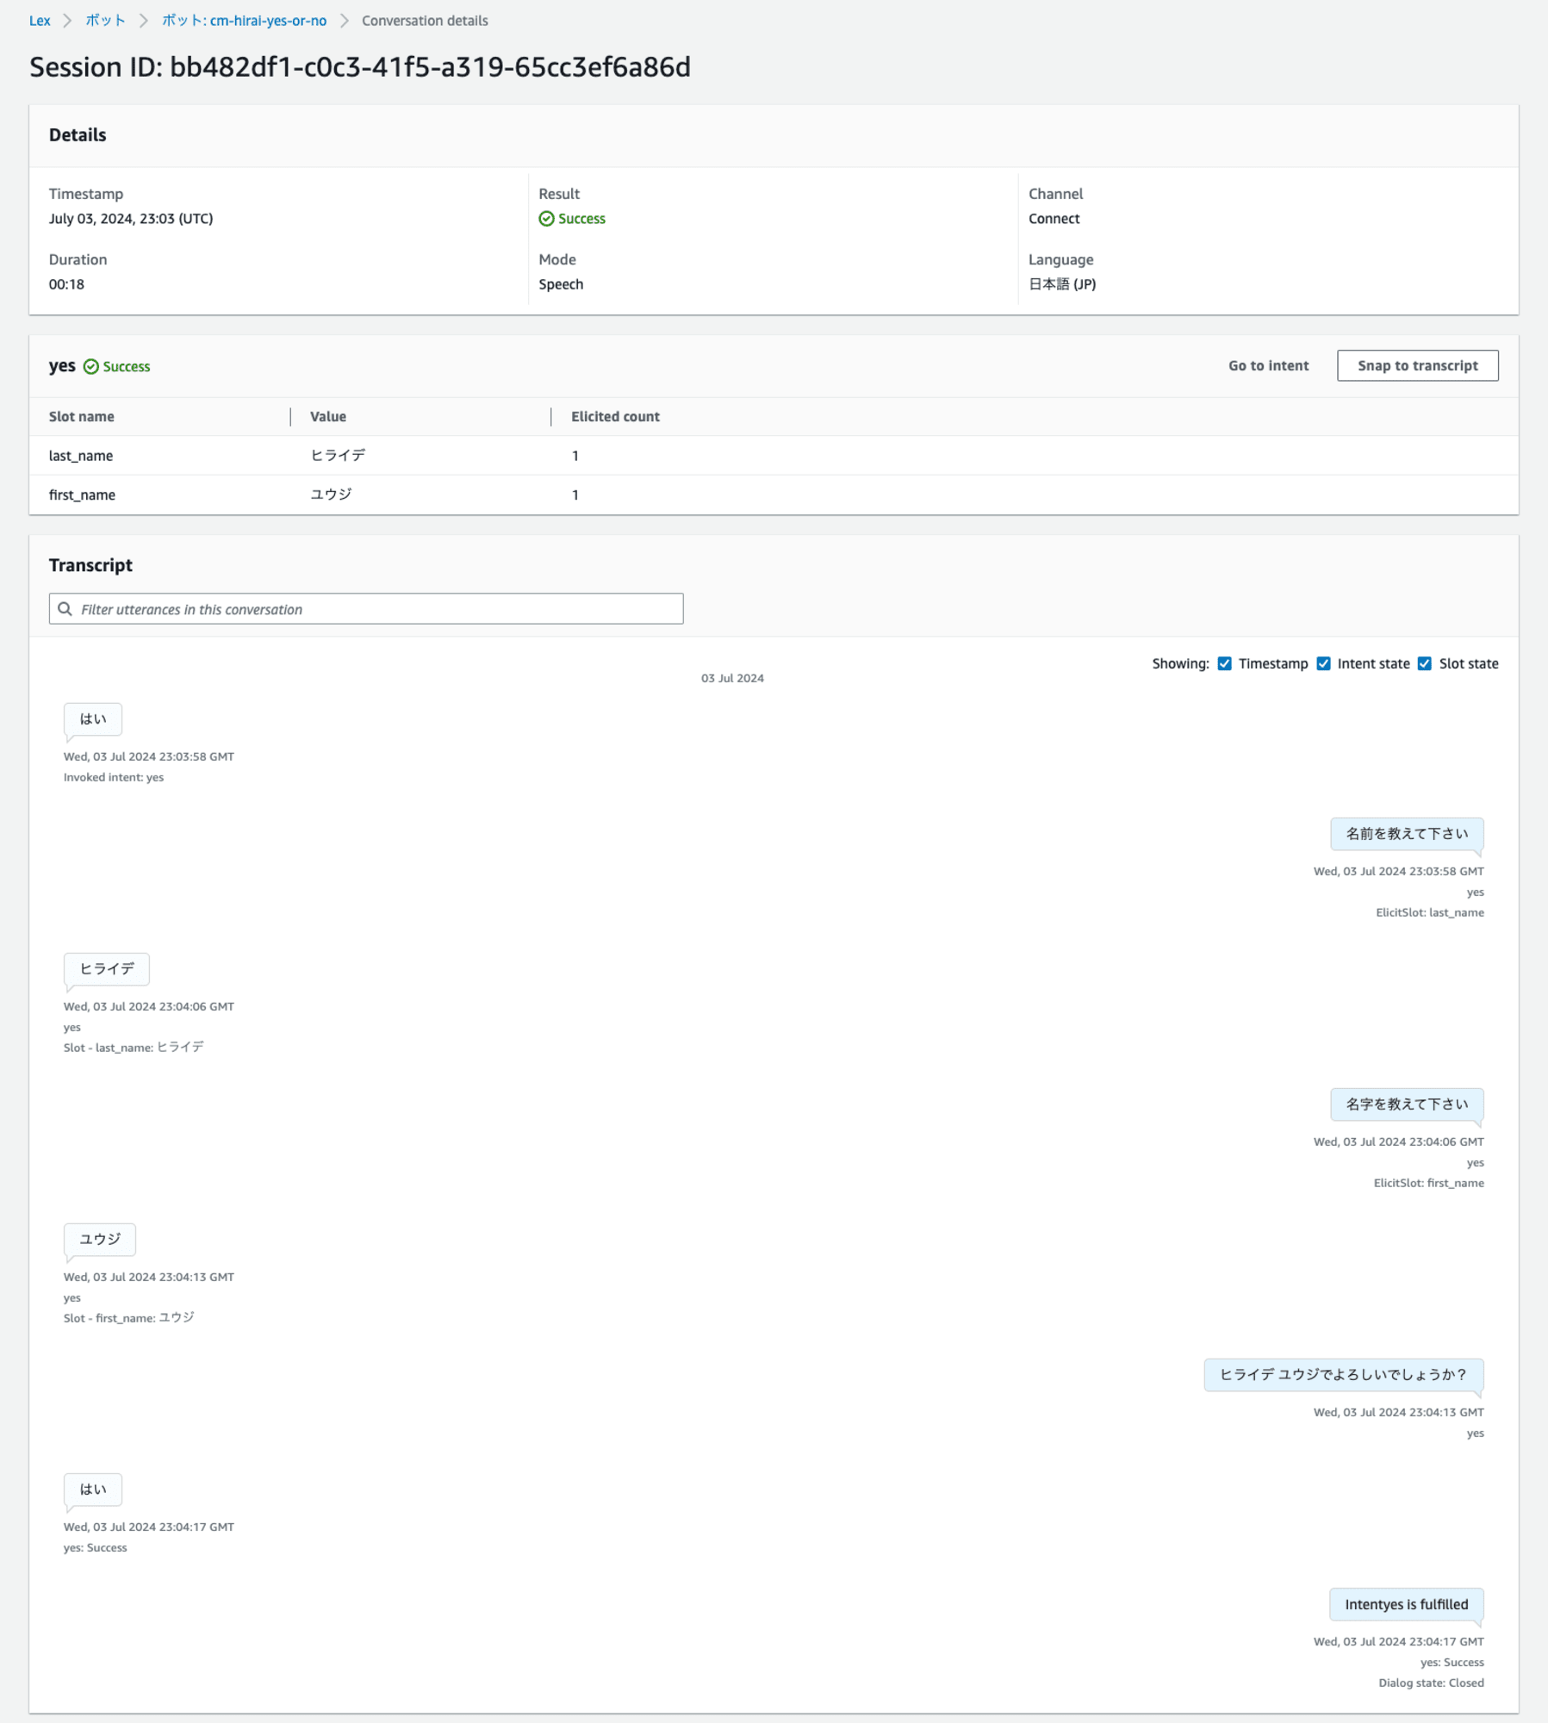
Task: Click the last はい utterance at 23:04:17
Action: [x=93, y=1490]
